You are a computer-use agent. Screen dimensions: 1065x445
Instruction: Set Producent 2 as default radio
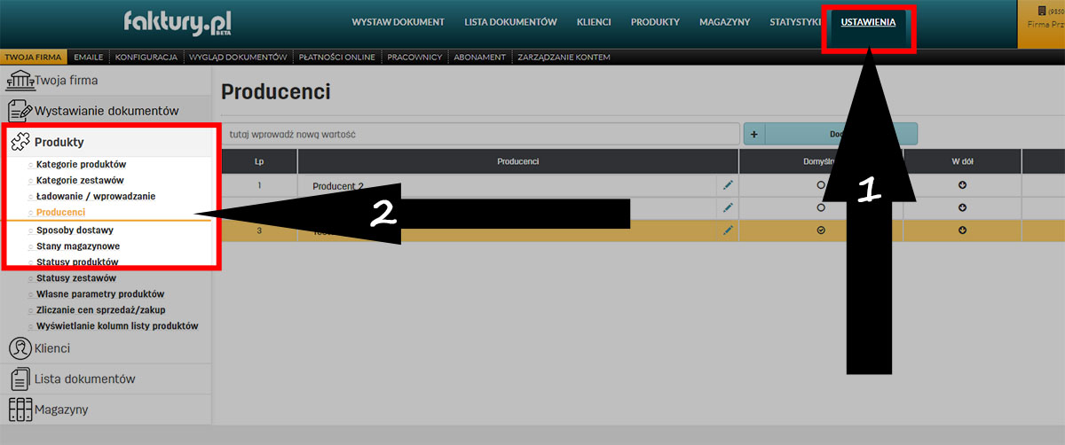coord(821,185)
